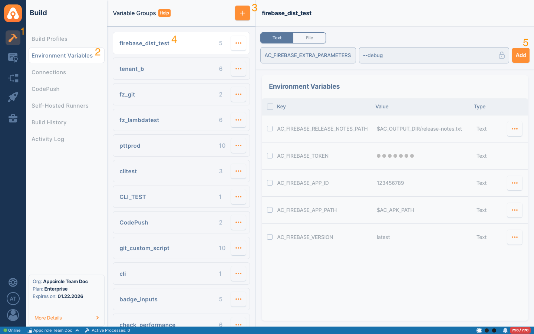Open the user profile avatar icon
534x334 pixels.
(13, 315)
